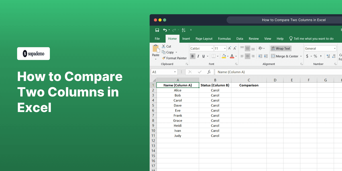
Task: Click the Save icon
Action: click(x=157, y=30)
